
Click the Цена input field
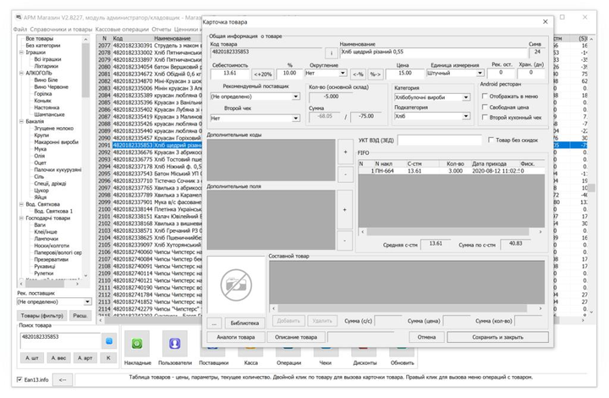(x=404, y=73)
